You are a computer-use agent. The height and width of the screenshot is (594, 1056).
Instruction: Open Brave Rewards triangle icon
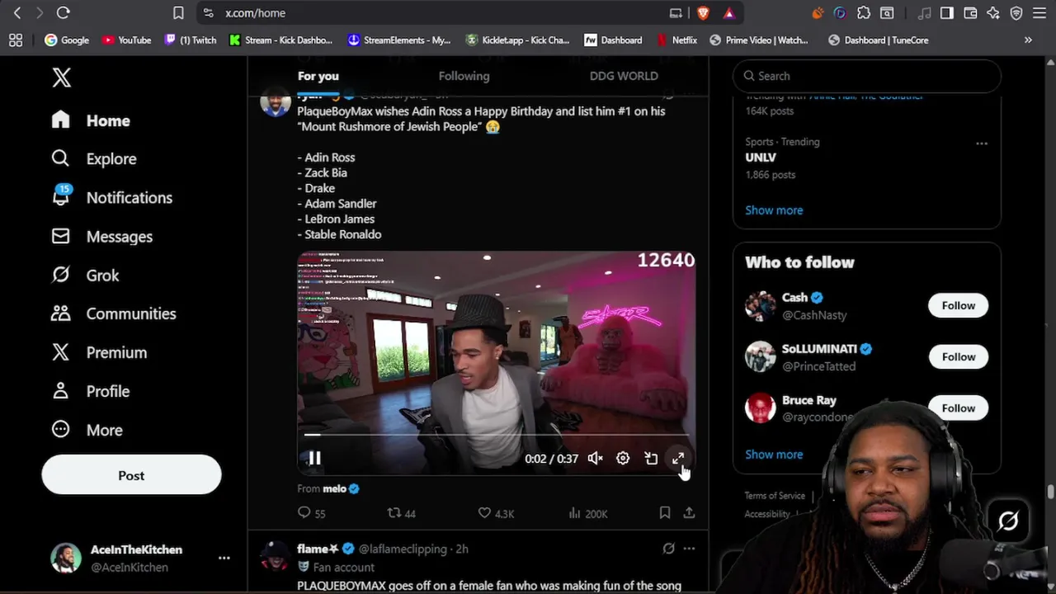click(x=729, y=13)
